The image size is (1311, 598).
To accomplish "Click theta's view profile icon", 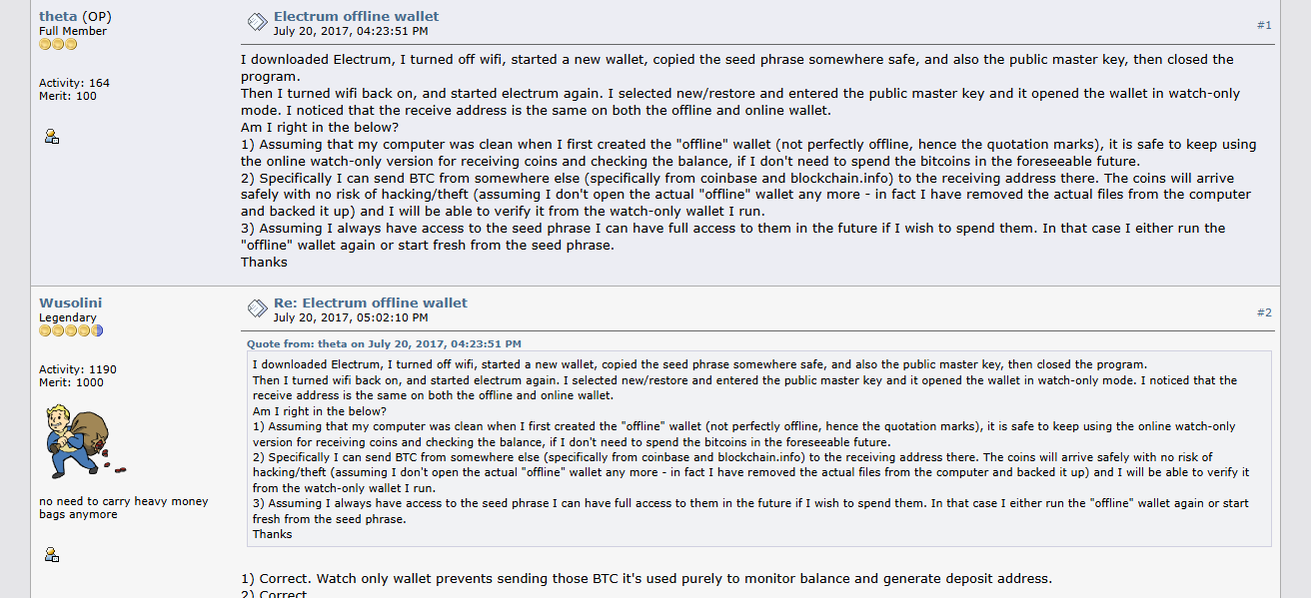I will pyautogui.click(x=52, y=136).
